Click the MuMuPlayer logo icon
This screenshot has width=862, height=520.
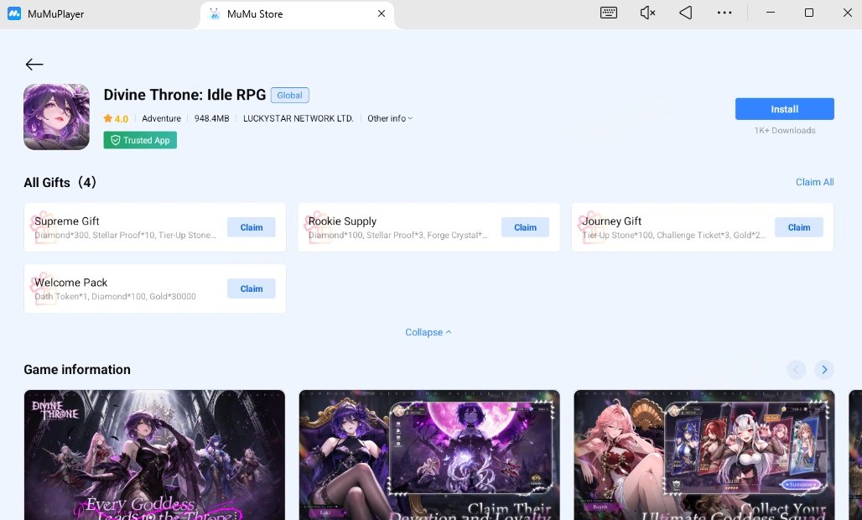(x=14, y=13)
